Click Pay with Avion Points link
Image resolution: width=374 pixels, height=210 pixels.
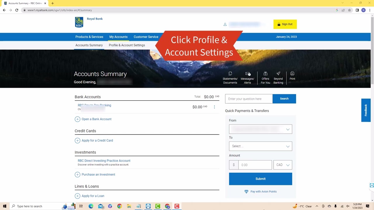(264, 192)
